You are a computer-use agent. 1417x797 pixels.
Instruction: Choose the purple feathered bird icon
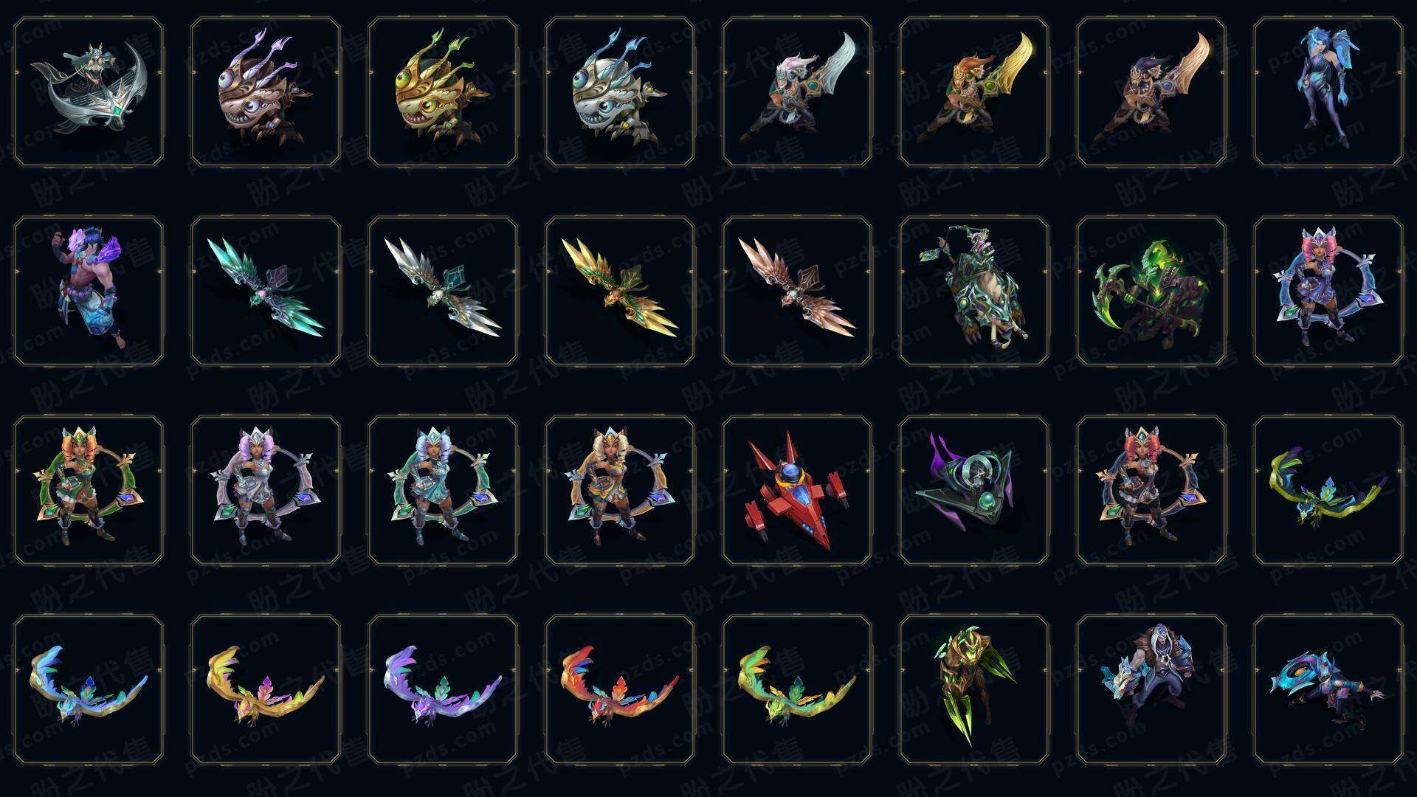[x=443, y=689]
